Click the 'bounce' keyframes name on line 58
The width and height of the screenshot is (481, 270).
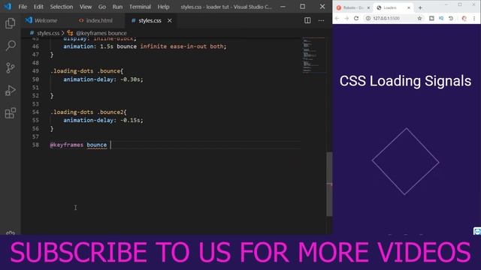[97, 145]
